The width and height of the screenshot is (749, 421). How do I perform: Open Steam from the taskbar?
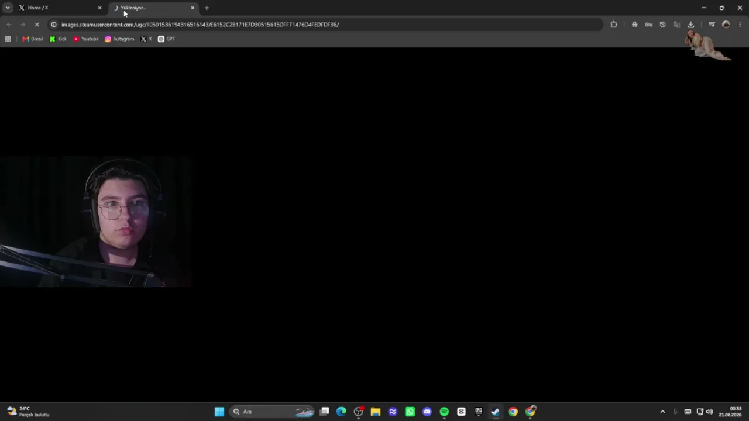coord(496,412)
